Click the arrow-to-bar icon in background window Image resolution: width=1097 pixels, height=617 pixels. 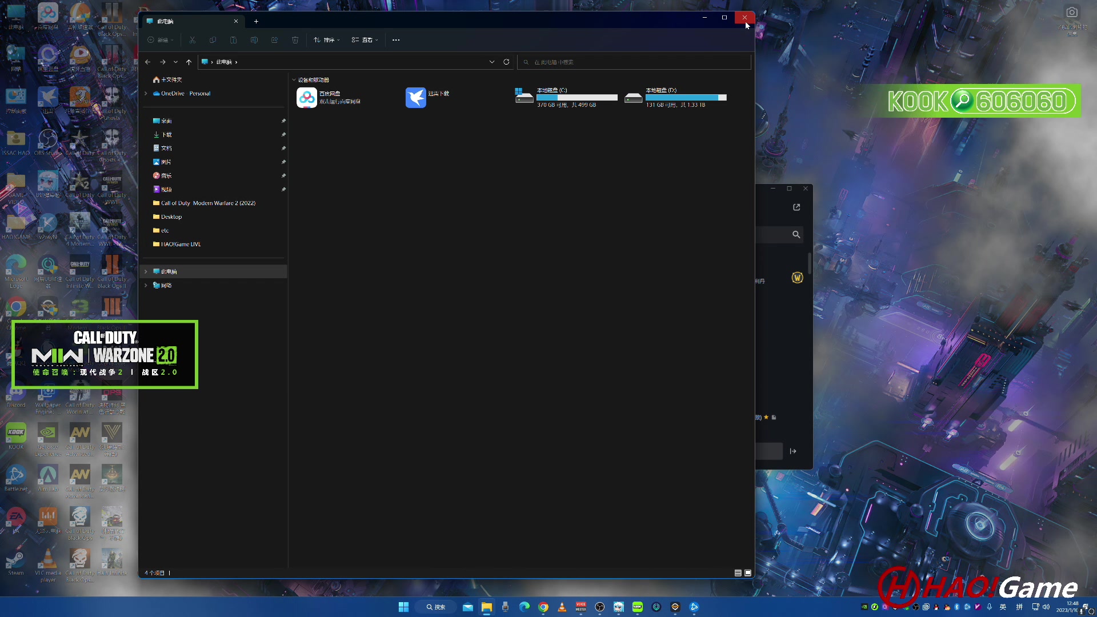[x=793, y=451]
